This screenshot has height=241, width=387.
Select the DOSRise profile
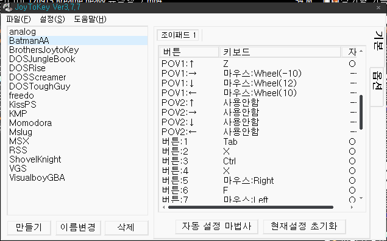pyautogui.click(x=78, y=68)
